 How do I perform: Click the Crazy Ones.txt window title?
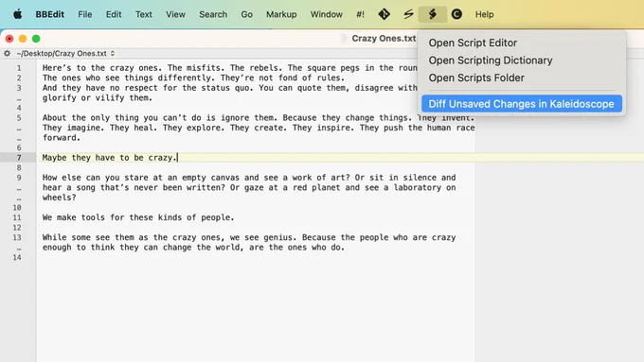384,39
